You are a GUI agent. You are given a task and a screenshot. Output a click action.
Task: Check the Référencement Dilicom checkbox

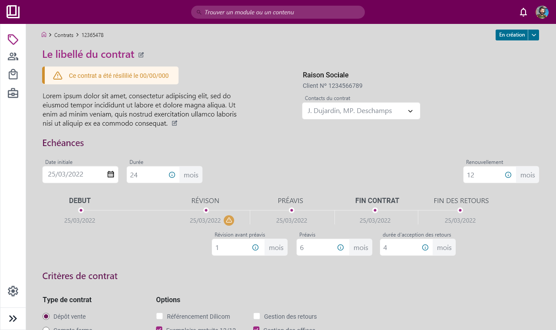point(159,317)
